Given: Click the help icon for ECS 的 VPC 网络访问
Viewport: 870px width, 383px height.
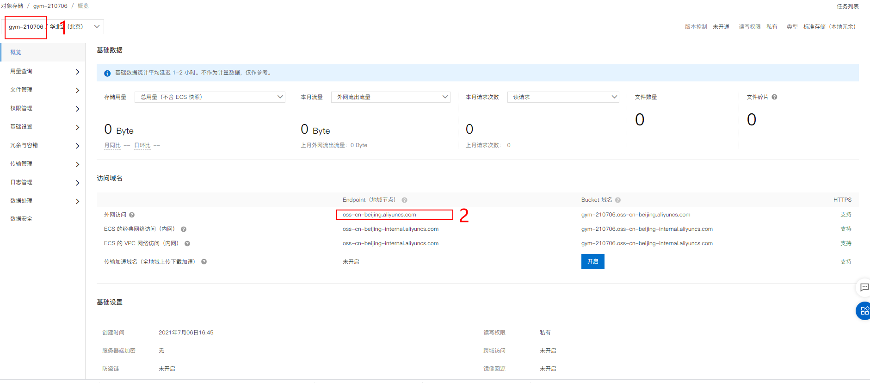Looking at the screenshot, I should coord(187,244).
